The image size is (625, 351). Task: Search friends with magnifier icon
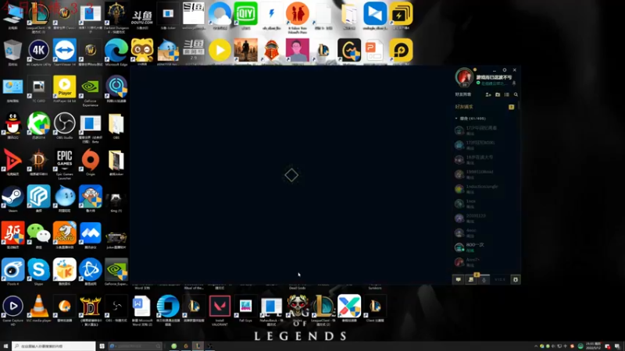click(x=516, y=94)
